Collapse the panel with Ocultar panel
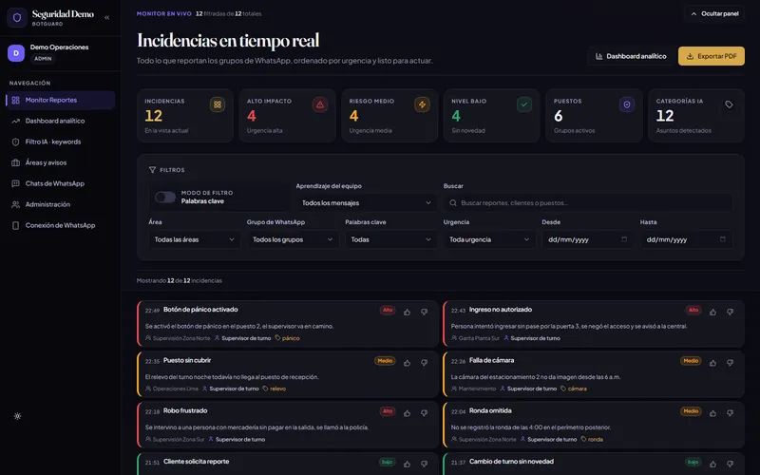This screenshot has width=760, height=475. [x=715, y=13]
